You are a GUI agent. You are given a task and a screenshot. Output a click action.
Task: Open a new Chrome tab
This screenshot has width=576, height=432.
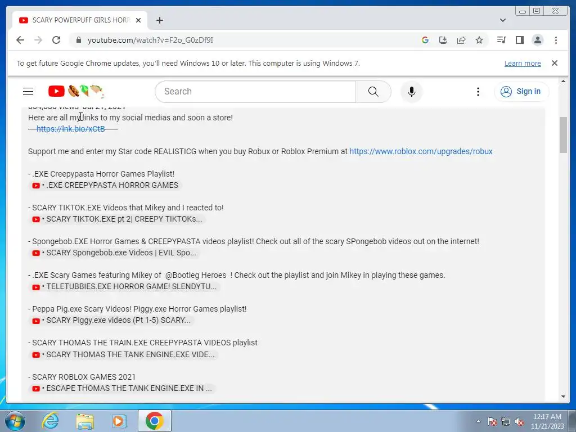tap(159, 20)
